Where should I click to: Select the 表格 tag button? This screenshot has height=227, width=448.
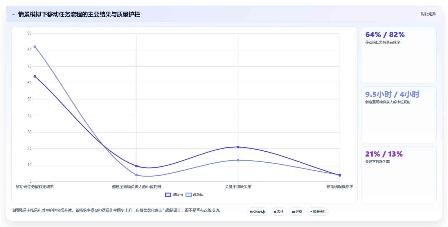click(x=278, y=212)
